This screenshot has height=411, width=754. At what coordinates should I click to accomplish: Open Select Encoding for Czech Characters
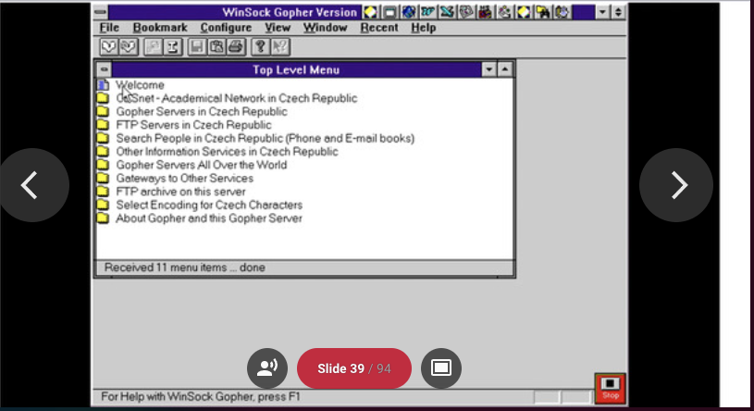click(x=209, y=205)
